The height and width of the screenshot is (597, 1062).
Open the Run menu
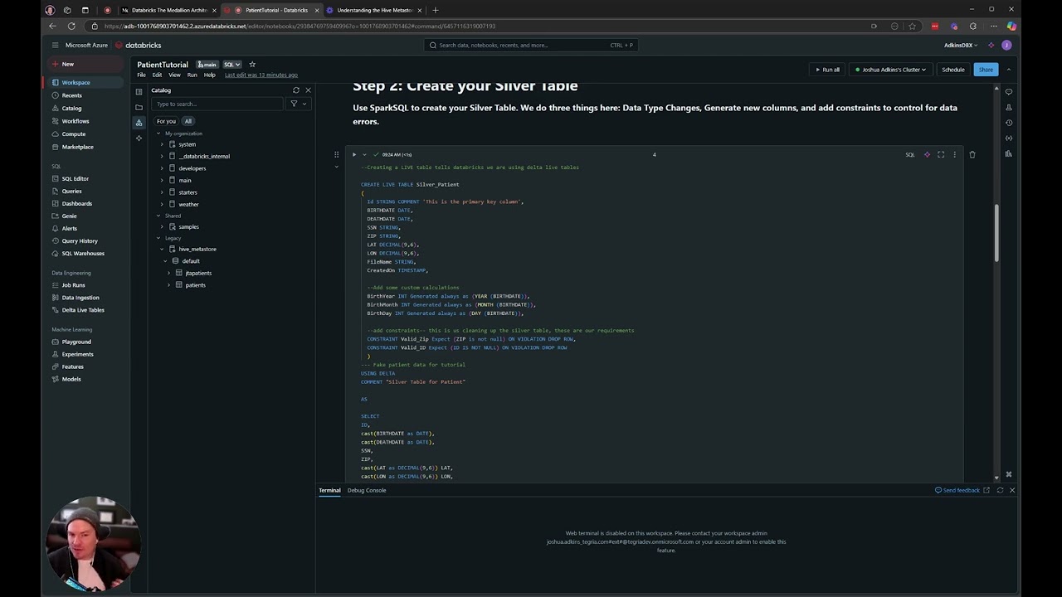192,75
